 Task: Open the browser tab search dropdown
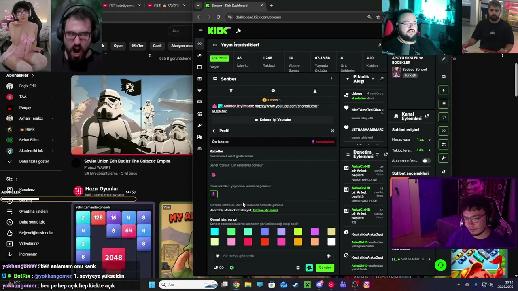[198, 6]
